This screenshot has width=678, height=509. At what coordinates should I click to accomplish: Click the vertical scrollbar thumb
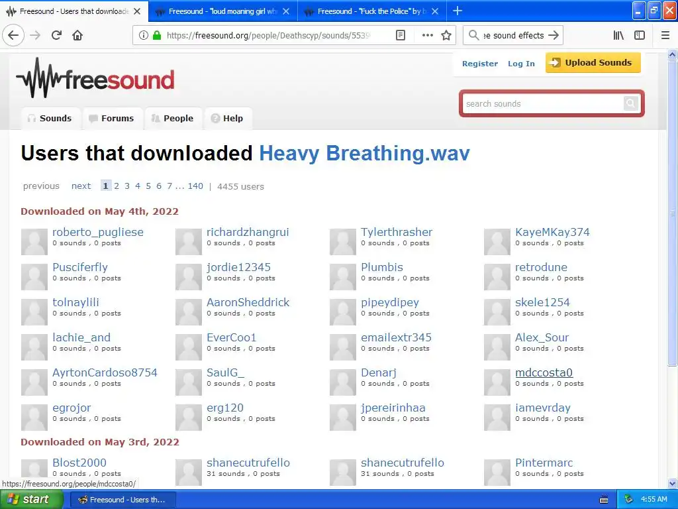tap(673, 212)
